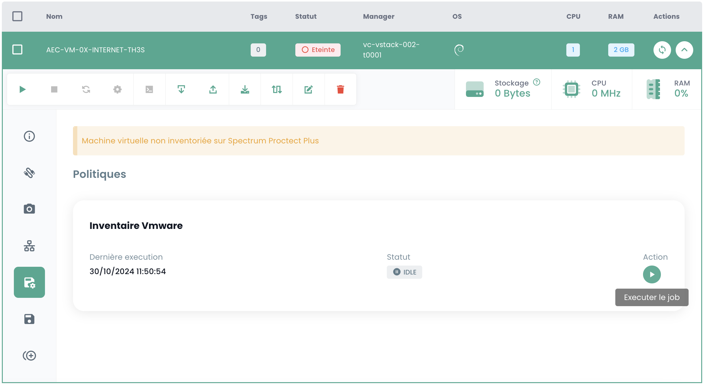This screenshot has height=384, width=704.
Task: Check the AEC-VM-0X-INTERNET-TH3S row checkbox
Action: 17,50
